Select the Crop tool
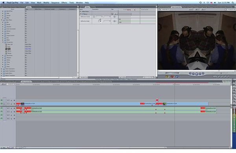236x153 pixels. click(234, 101)
